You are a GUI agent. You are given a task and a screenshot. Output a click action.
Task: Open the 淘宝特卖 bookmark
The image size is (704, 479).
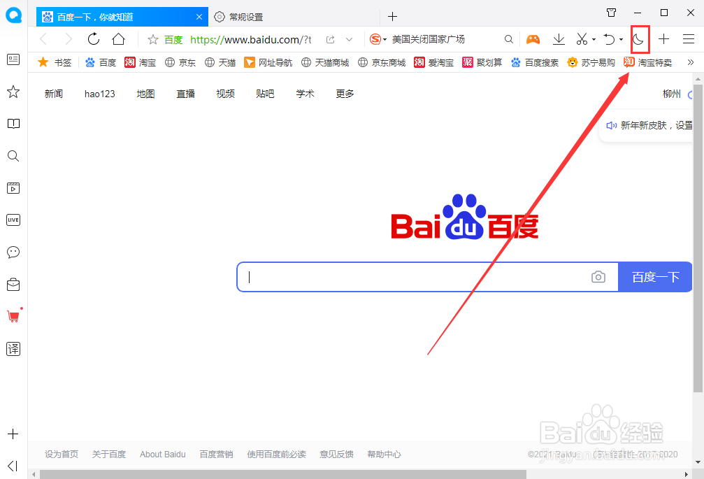tap(648, 62)
